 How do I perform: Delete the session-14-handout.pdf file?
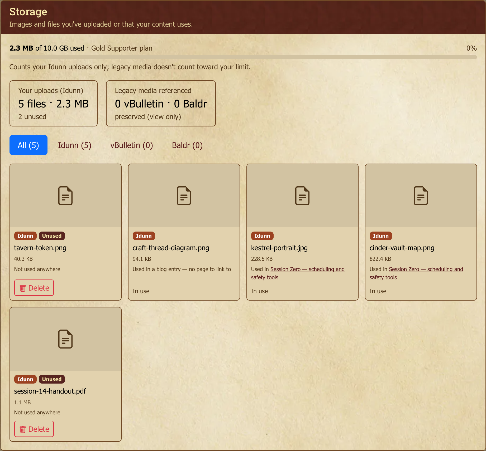click(x=34, y=429)
